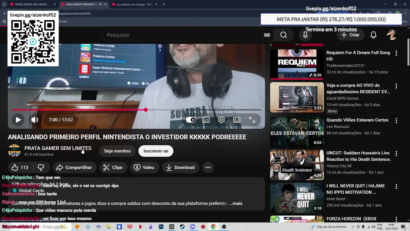Open Quando Vilões Estavam Certos title
This screenshot has width=410, height=231.
coord(357,120)
